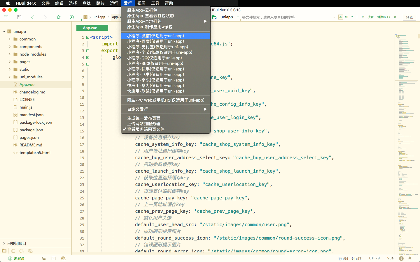
Task: Click the run play icon in toolbar
Action: (72, 17)
